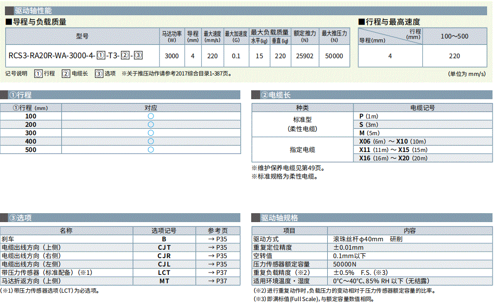The image size is (494, 306).
Task: Click the option code 'B'
Action: pyautogui.click(x=164, y=239)
